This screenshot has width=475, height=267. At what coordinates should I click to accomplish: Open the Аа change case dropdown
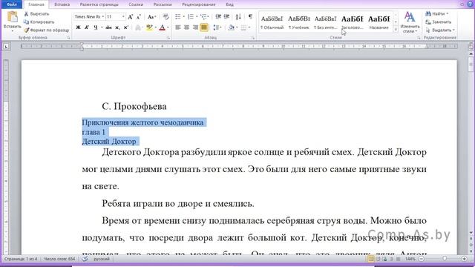click(151, 16)
